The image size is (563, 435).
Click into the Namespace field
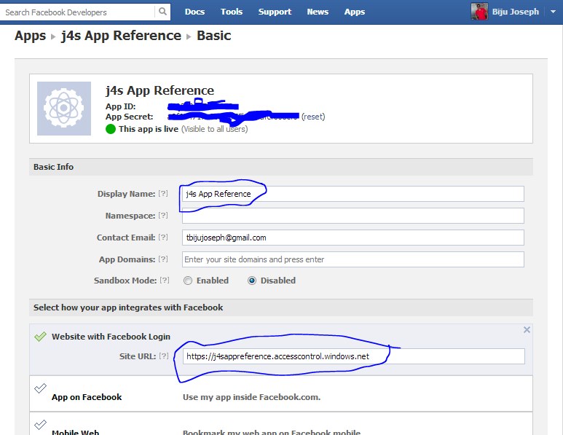(x=353, y=216)
